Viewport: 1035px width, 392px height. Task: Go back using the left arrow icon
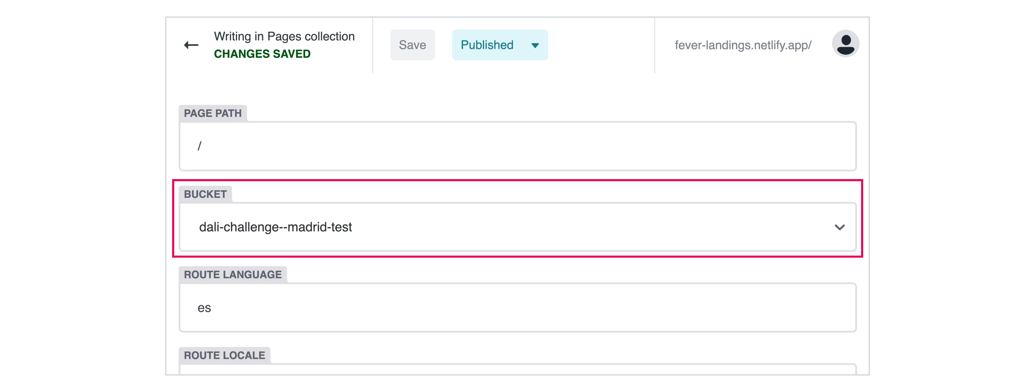191,45
